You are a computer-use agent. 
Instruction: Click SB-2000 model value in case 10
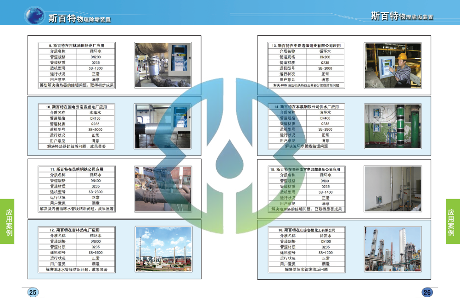tap(95, 129)
